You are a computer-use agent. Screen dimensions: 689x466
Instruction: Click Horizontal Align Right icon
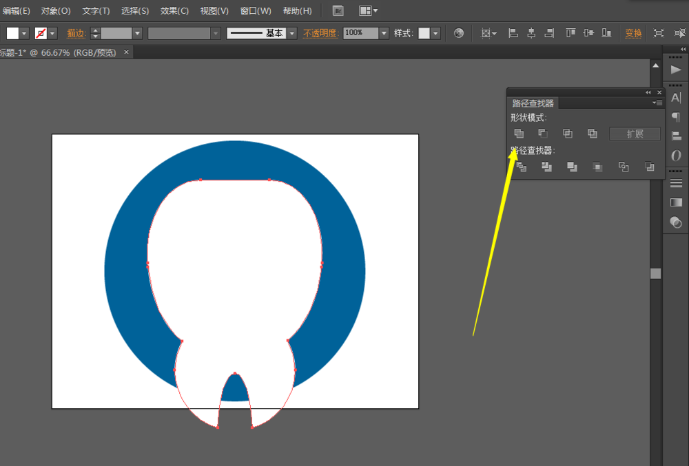coord(549,33)
